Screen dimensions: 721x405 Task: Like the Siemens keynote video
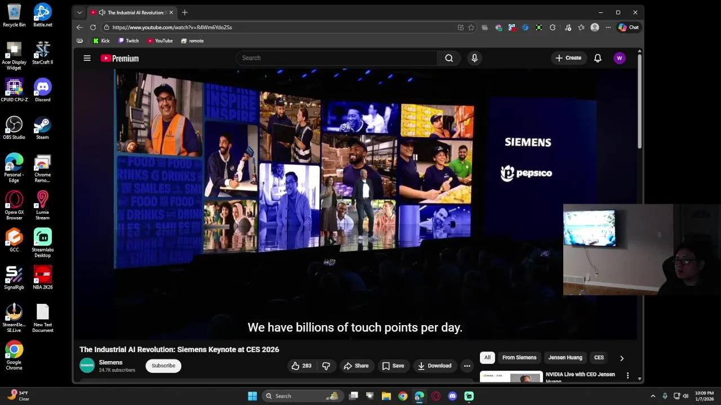pos(301,366)
